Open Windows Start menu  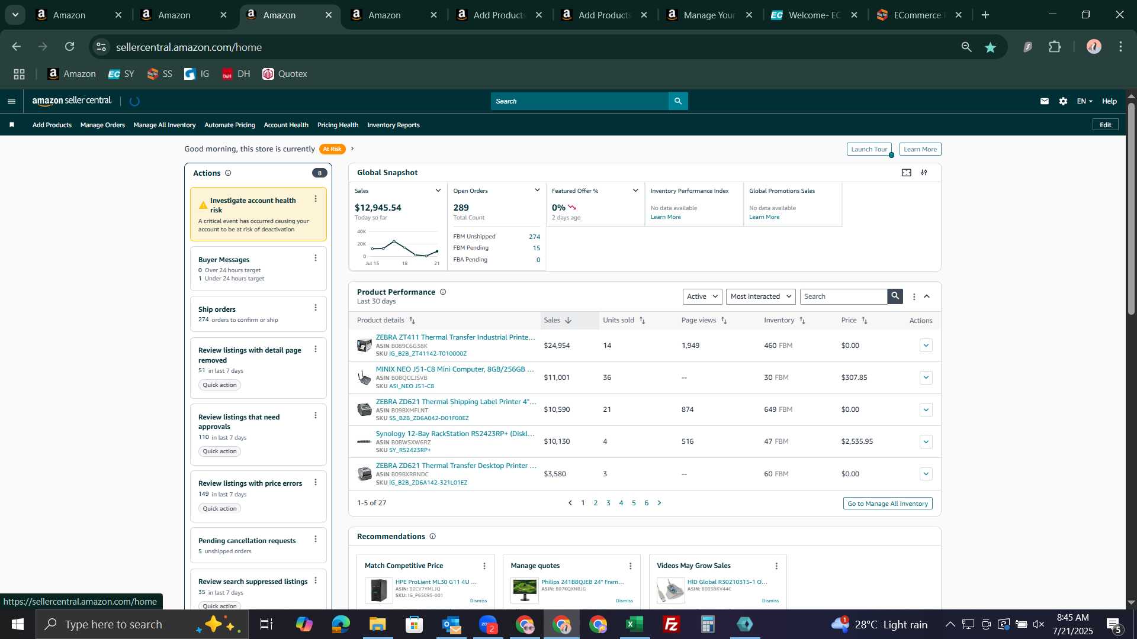[x=18, y=624]
